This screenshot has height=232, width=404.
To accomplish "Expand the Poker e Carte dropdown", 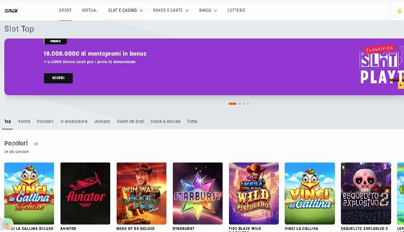I will tap(170, 10).
